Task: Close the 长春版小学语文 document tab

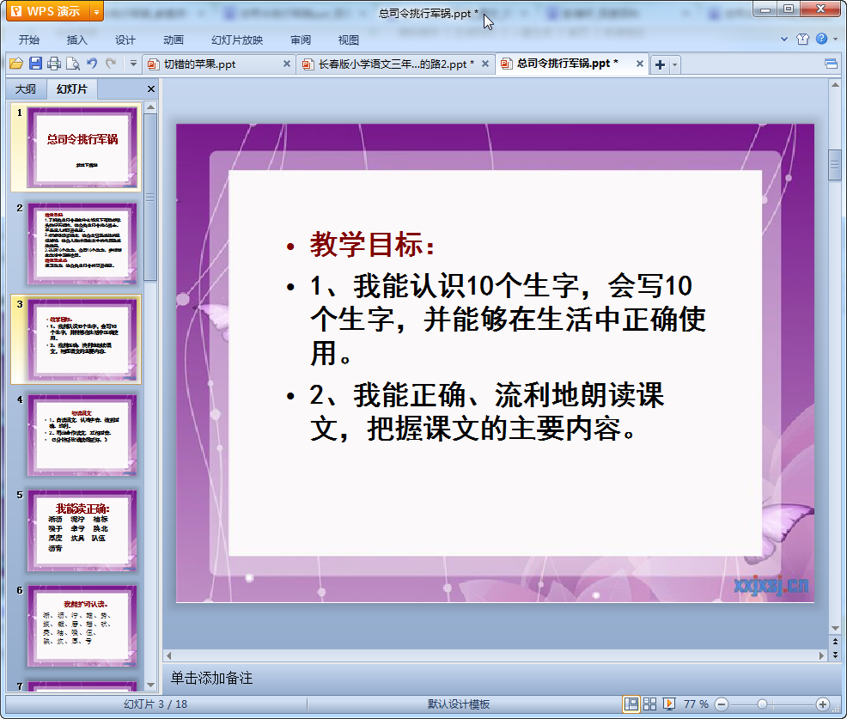Action: pyautogui.click(x=485, y=64)
